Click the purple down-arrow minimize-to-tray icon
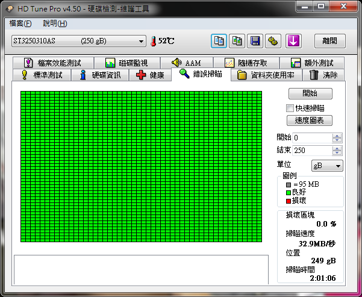This screenshot has width=362, height=297. point(293,41)
